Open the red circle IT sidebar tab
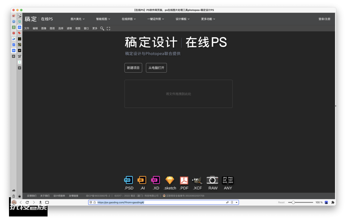Image resolution: width=347 pixels, height=220 pixels. coord(14,33)
